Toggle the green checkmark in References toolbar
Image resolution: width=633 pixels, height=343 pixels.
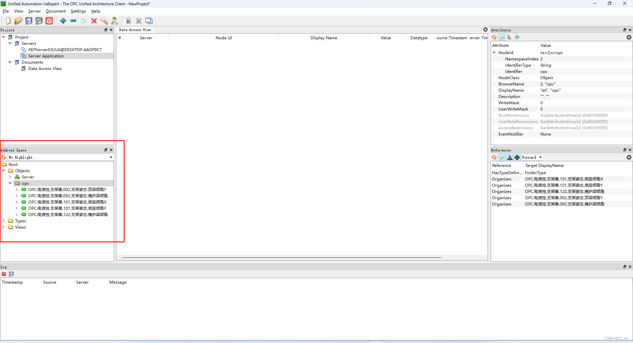pyautogui.click(x=502, y=157)
